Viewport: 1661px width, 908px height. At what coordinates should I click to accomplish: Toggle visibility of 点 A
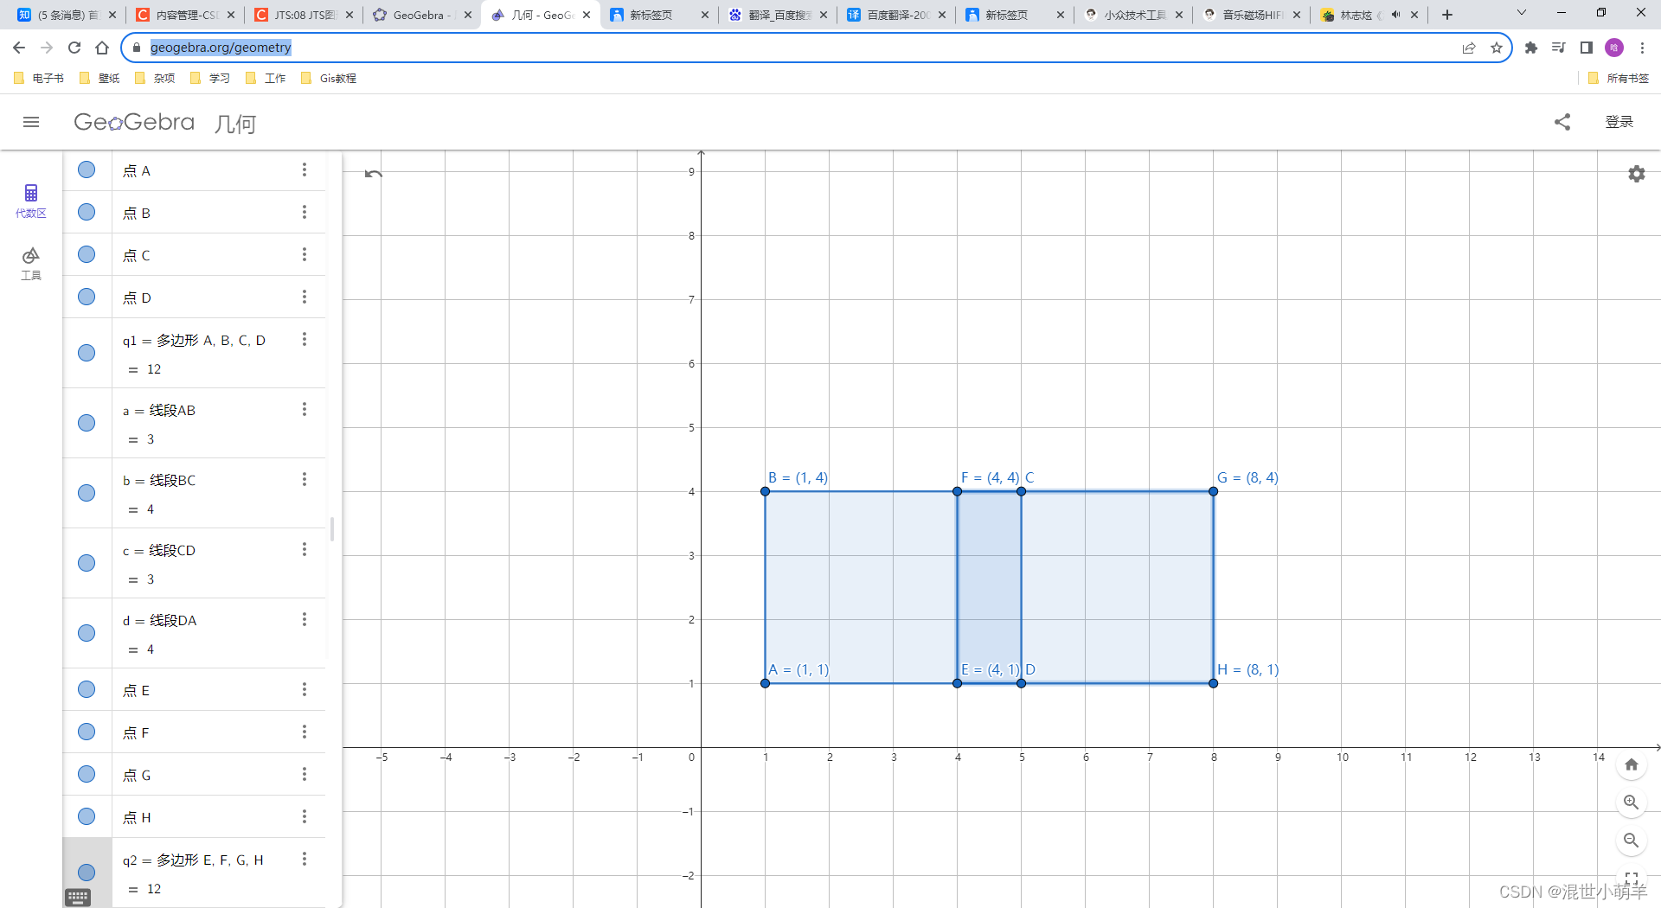coord(87,169)
